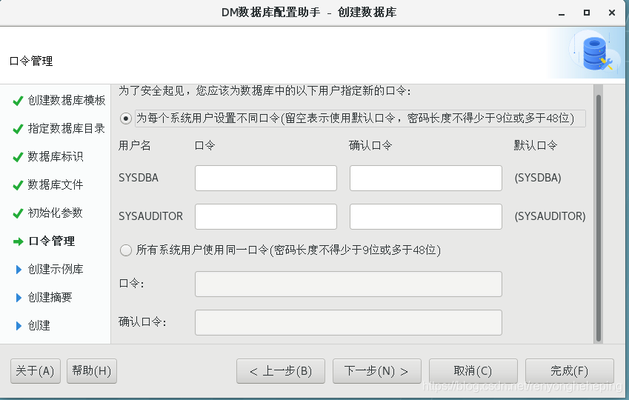This screenshot has height=400, width=629.
Task: Click the (SYSDBA) default password text
Action: point(538,178)
